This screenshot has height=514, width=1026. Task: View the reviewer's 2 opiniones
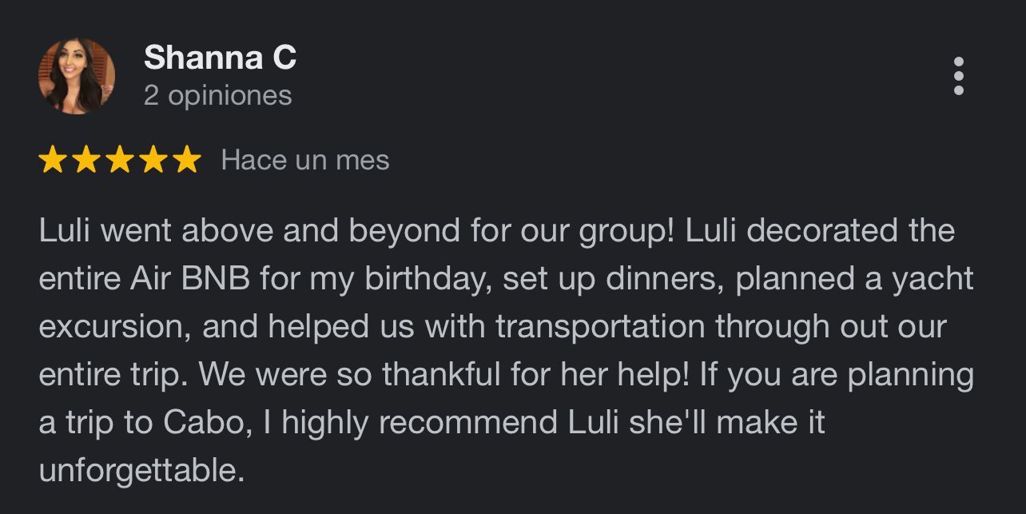[217, 96]
